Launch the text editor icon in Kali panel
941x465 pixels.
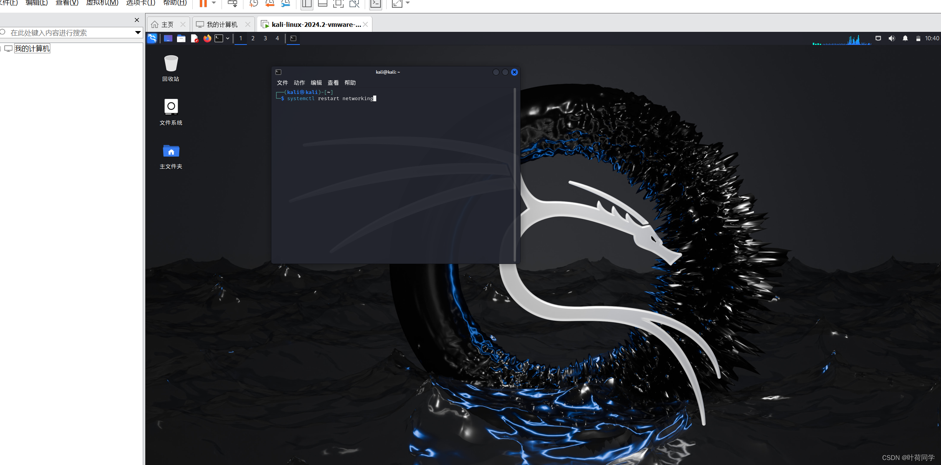[x=194, y=38]
